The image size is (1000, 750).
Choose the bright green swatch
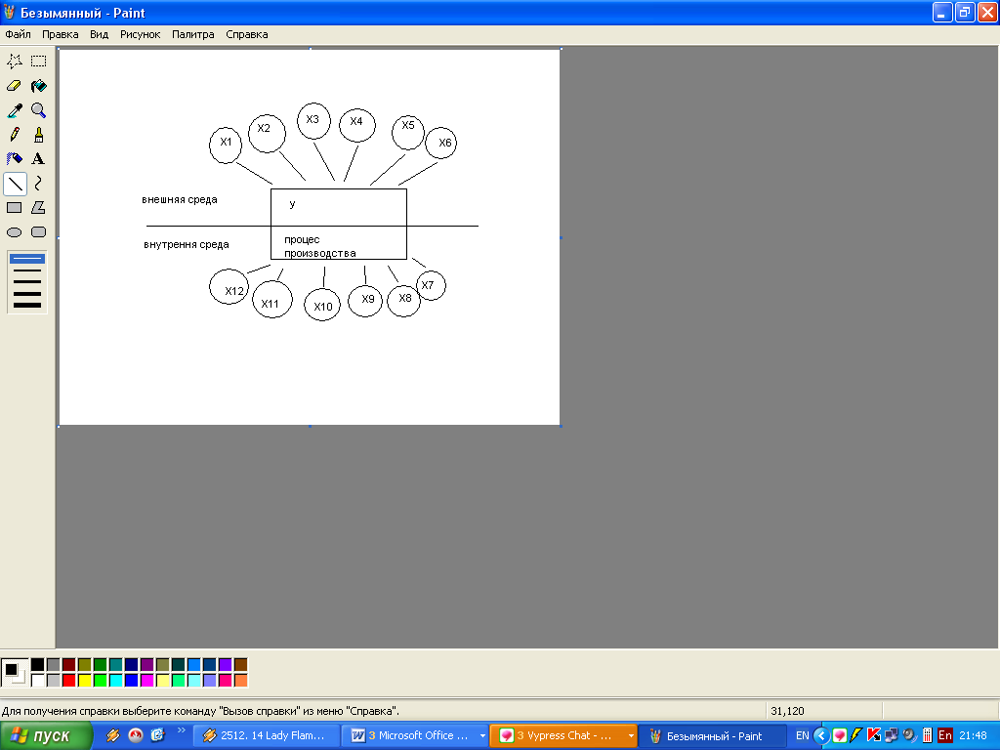[101, 681]
